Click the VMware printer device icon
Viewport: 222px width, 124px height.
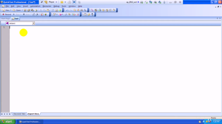point(155,2)
